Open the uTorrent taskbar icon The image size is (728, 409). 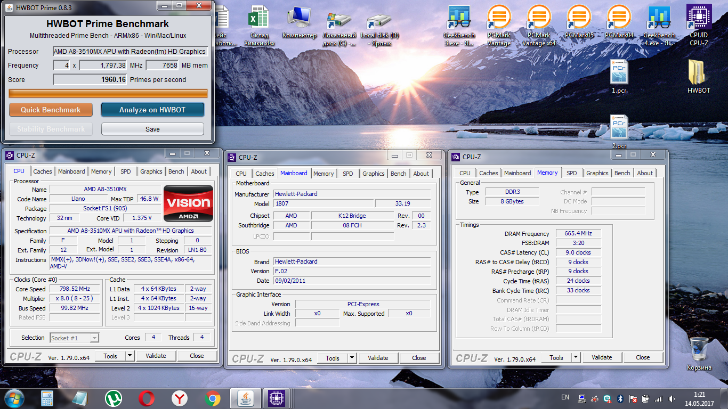click(113, 398)
